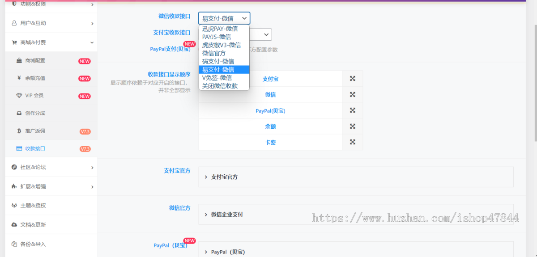Click the bag icon beside 商城配置
Image resolution: width=537 pixels, height=257 pixels.
click(19, 60)
